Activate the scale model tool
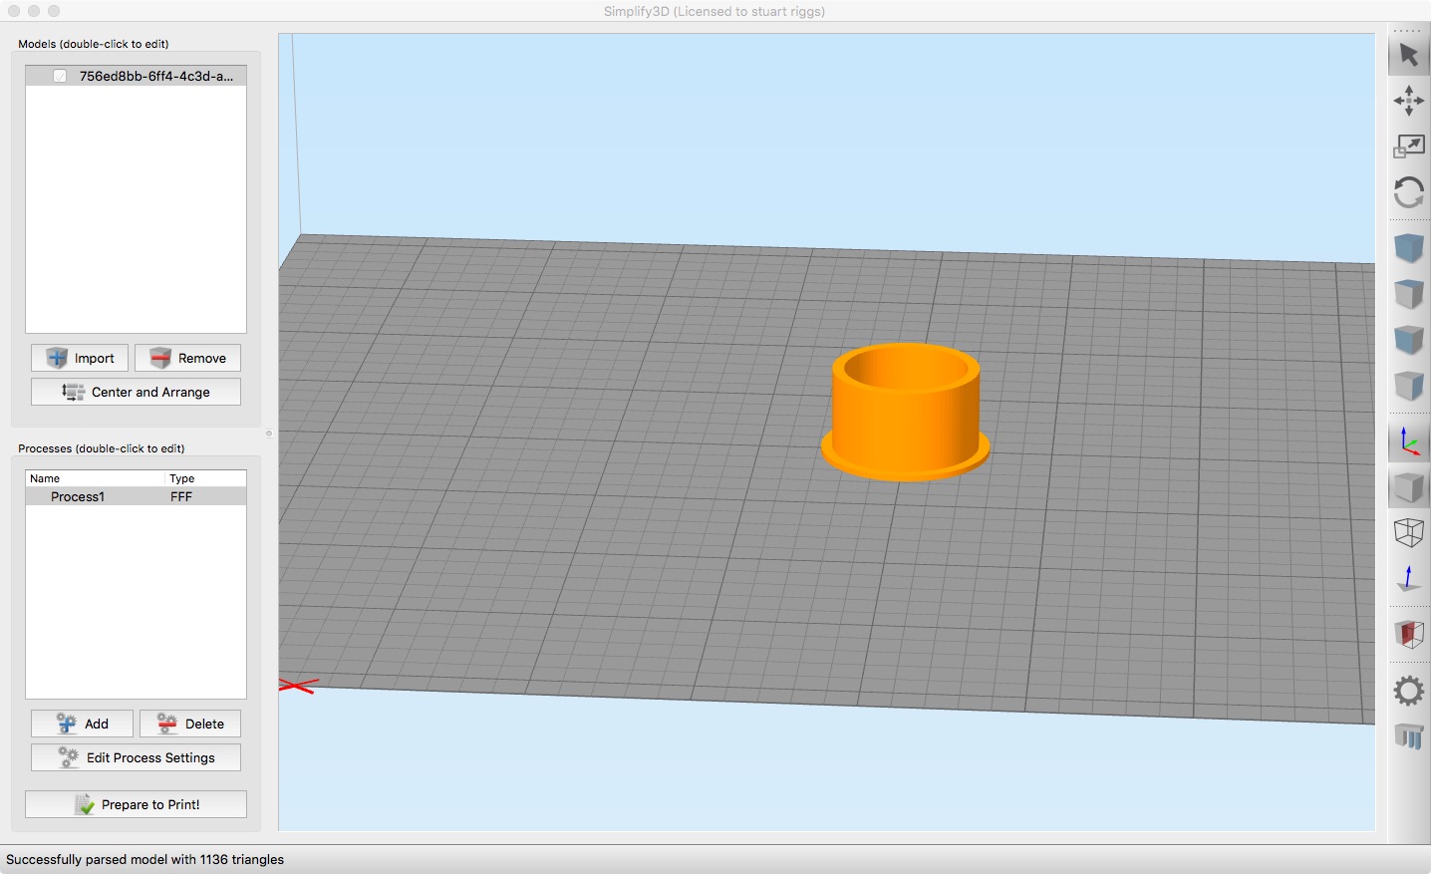Viewport: 1431px width, 874px height. click(x=1408, y=146)
